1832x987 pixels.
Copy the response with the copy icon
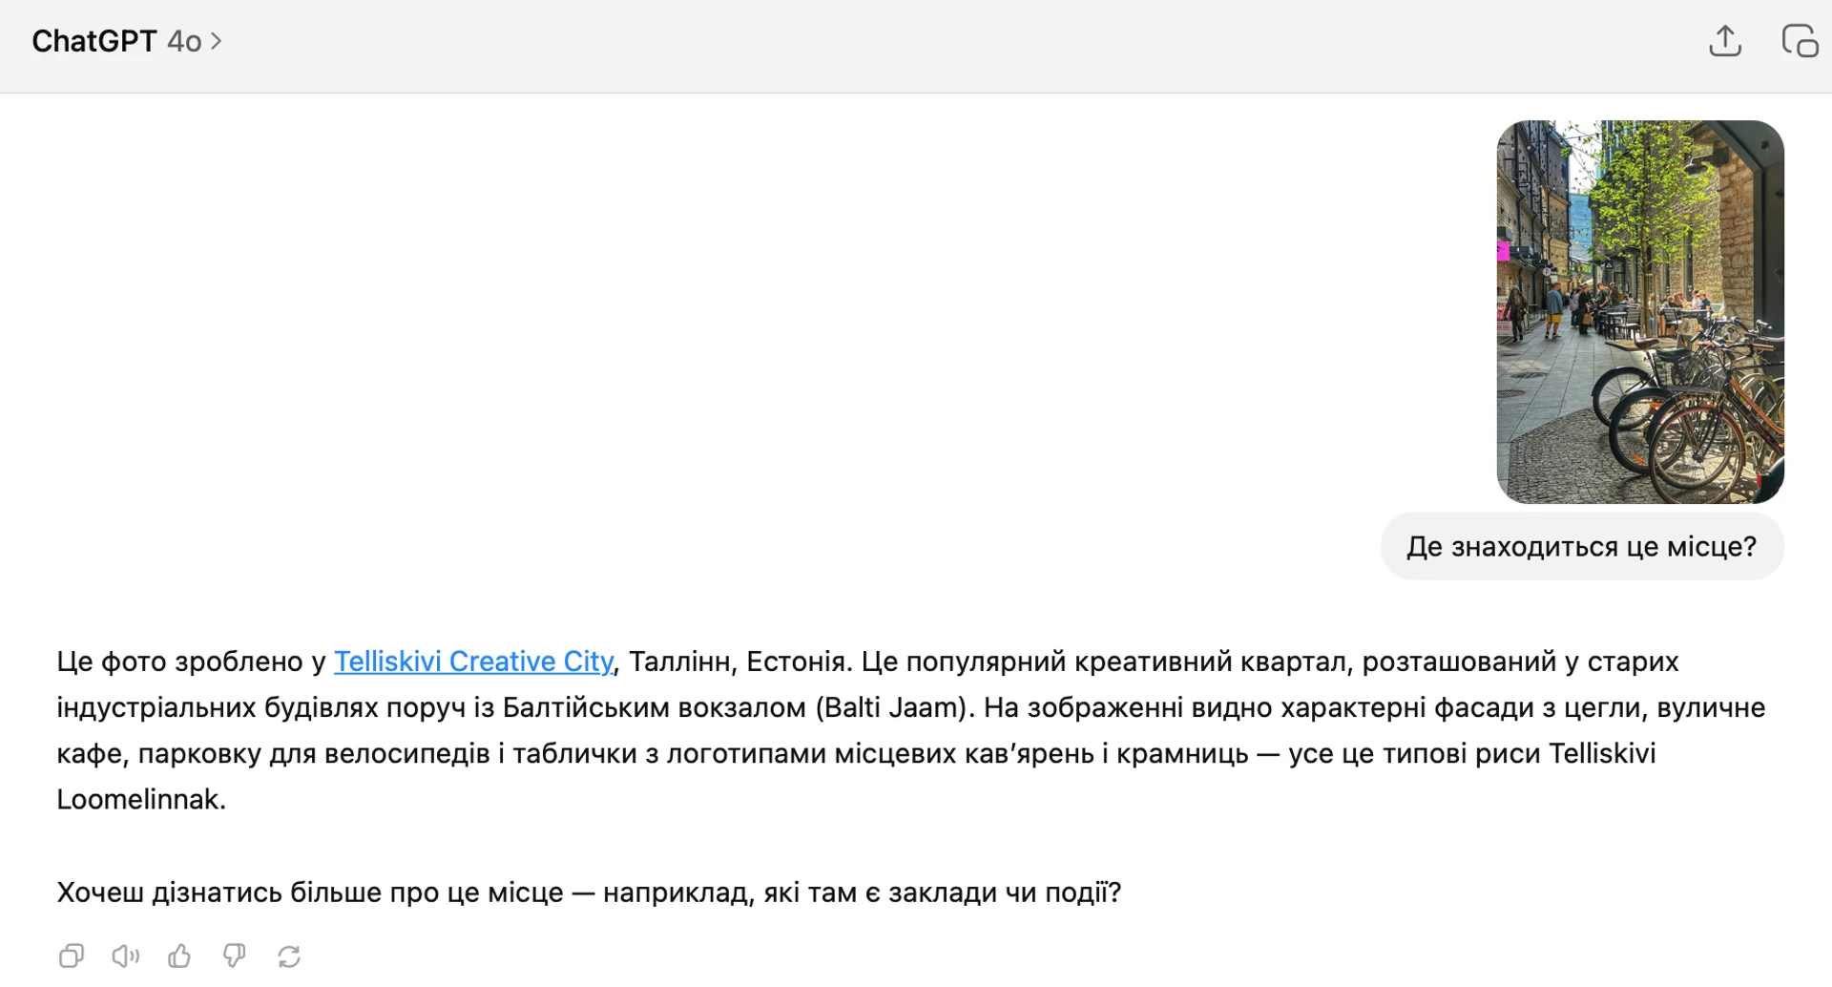[x=72, y=955]
